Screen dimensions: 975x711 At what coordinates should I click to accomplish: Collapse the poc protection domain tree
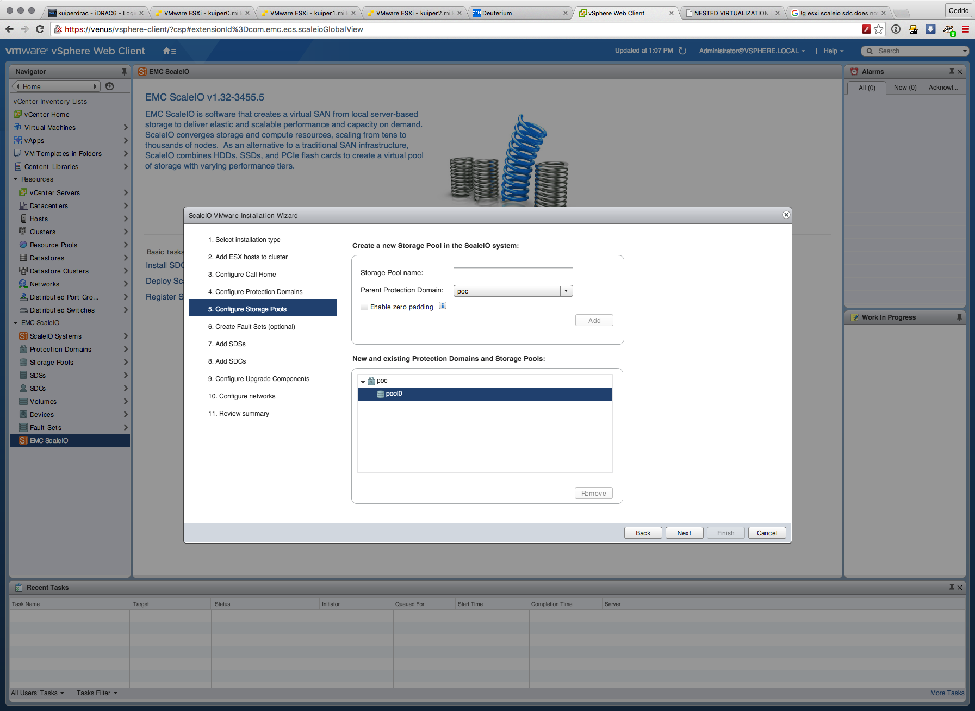pos(363,382)
